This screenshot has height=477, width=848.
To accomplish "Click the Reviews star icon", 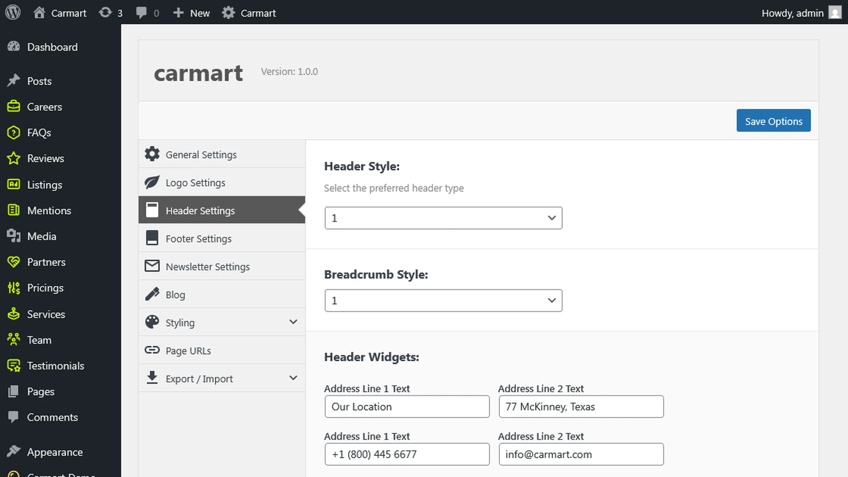I will pos(14,158).
